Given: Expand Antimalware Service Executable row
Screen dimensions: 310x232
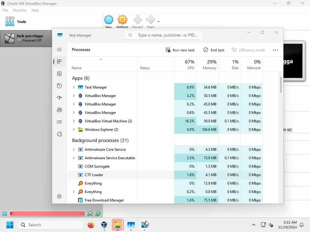Looking at the screenshot, I should [74, 158].
